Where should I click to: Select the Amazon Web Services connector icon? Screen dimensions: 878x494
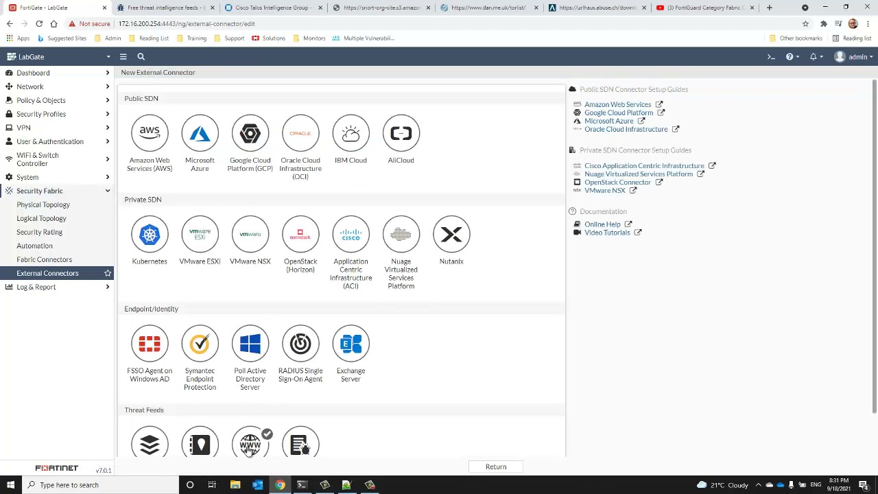[x=150, y=133]
